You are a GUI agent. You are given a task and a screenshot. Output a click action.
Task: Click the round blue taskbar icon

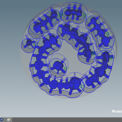click(x=2, y=120)
